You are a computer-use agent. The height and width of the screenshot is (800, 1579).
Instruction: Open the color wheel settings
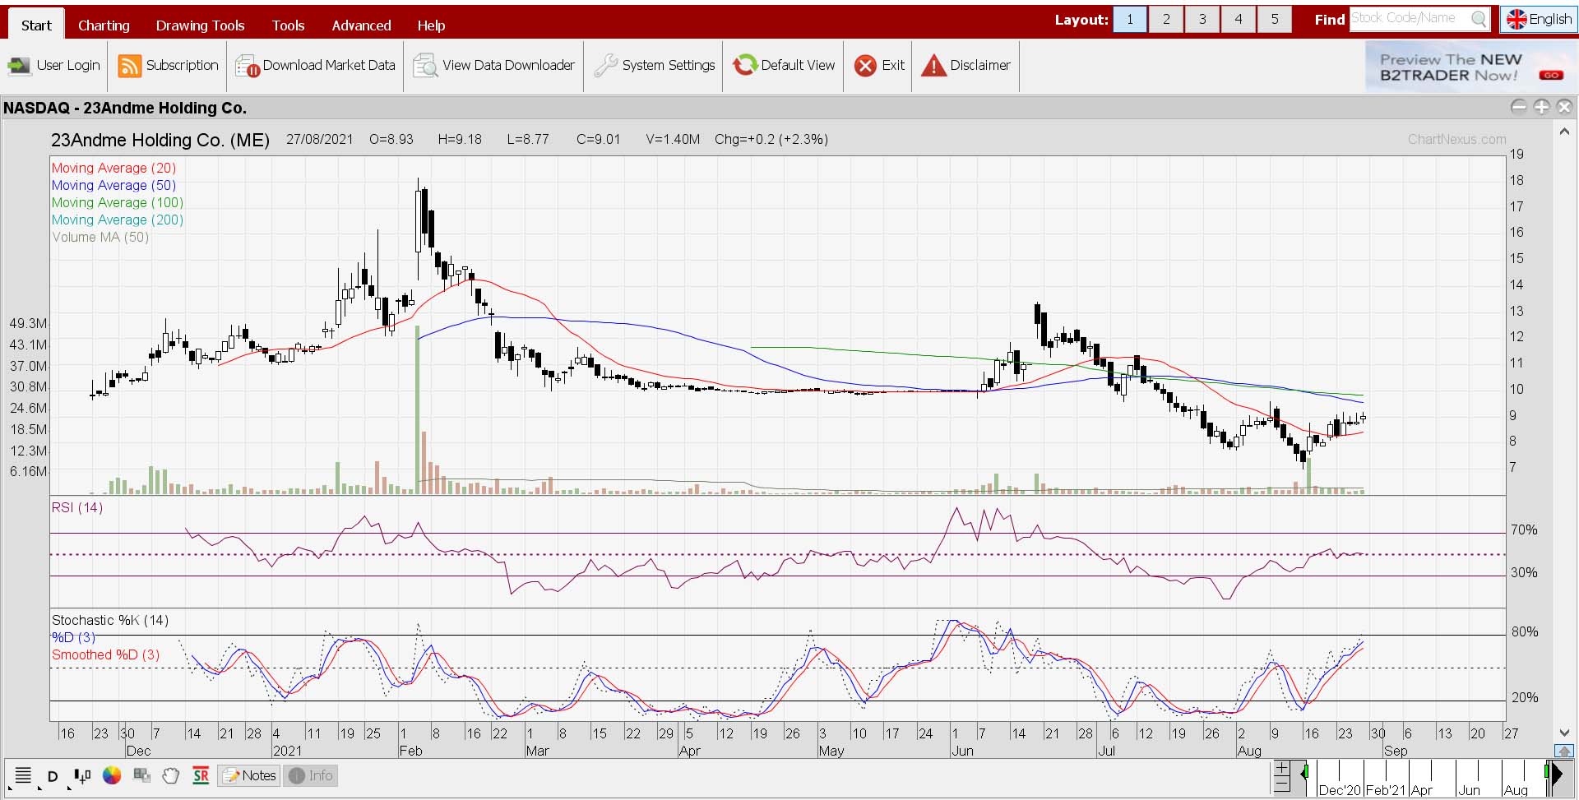point(112,775)
